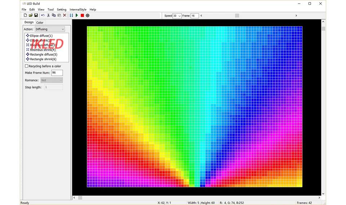Viewport: 346px width, 205px height.
Task: Open the Speed dropdown set to 30
Action: [177, 15]
